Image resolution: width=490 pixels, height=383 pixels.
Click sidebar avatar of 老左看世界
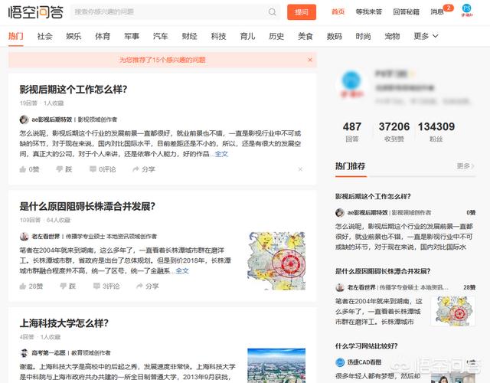point(340,287)
